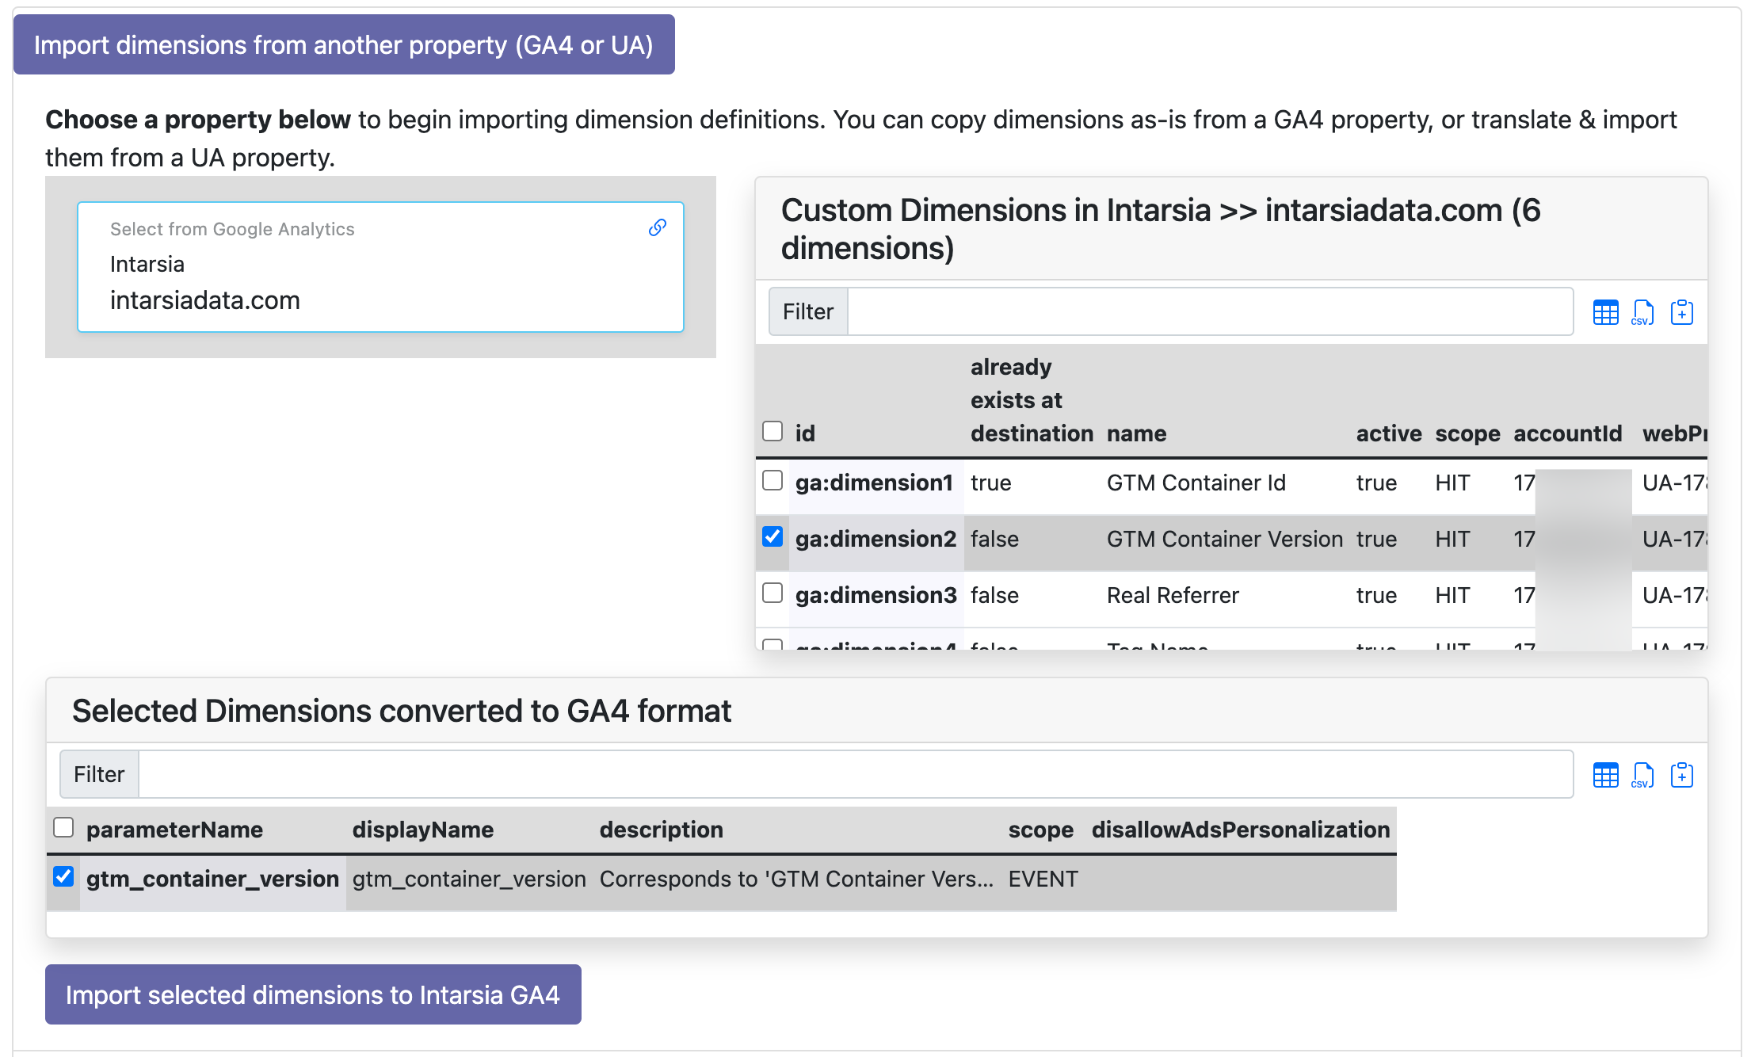This screenshot has width=1751, height=1057.
Task: Copy Custom Dimensions table to clipboard
Action: pyautogui.click(x=1682, y=311)
